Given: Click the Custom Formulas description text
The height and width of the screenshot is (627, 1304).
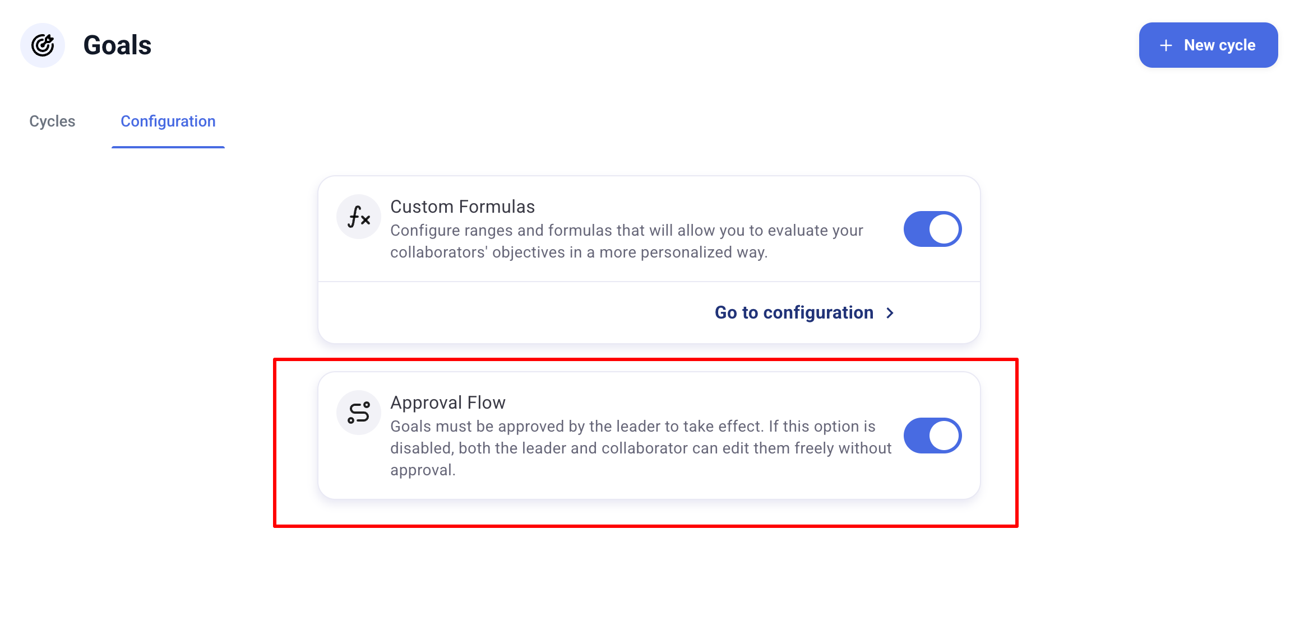Looking at the screenshot, I should [626, 241].
